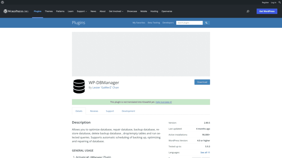Switch to the Reviews tab
Viewport: 282px width, 158px height.
coord(94,111)
